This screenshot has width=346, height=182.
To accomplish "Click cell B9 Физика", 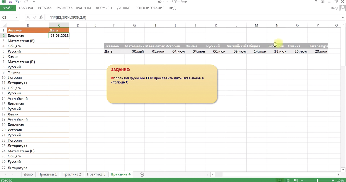I will (28, 72).
